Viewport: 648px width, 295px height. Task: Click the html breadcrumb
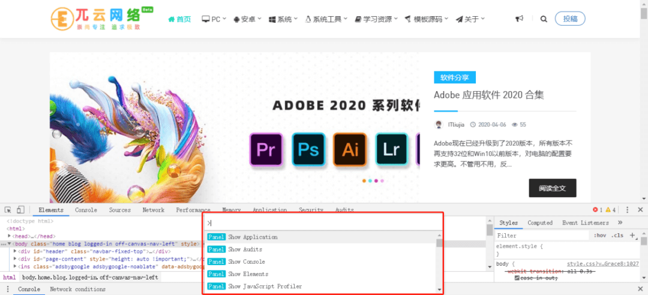pos(9,278)
